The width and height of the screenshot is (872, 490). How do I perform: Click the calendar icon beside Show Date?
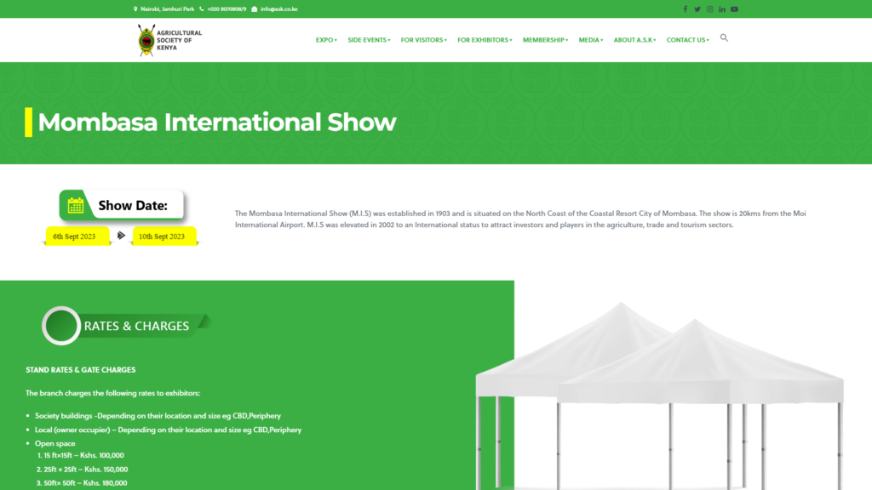pyautogui.click(x=76, y=206)
